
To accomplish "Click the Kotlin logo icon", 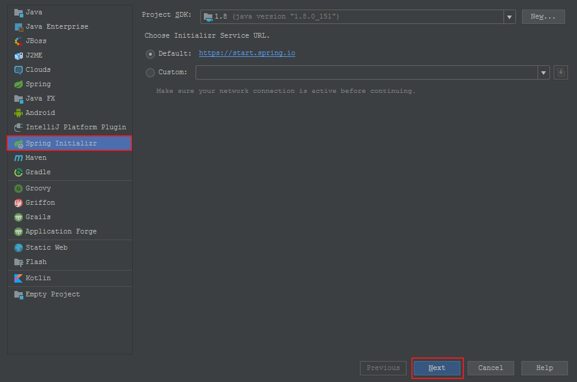I will pos(19,278).
